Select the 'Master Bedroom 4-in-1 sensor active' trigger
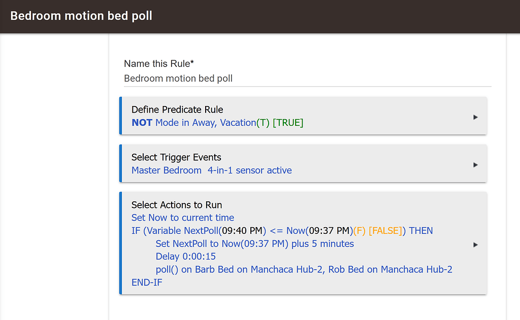The width and height of the screenshot is (520, 320). coord(211,170)
